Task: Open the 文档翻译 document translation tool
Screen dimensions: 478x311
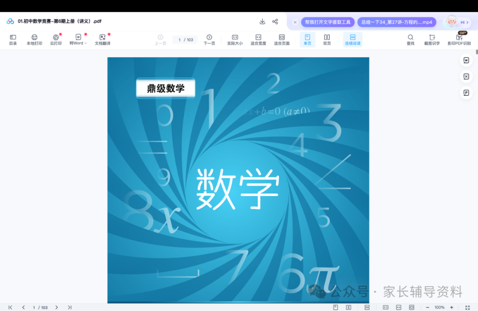Action: [x=102, y=40]
